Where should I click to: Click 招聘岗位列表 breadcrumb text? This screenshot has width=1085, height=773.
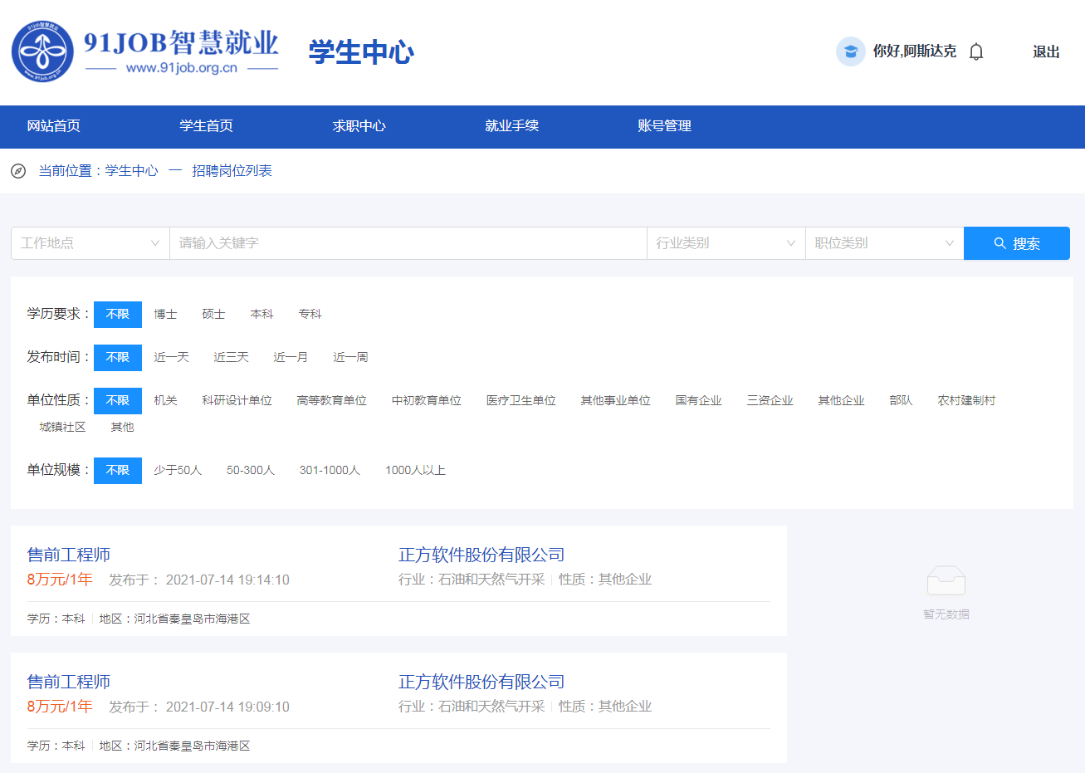coord(232,171)
